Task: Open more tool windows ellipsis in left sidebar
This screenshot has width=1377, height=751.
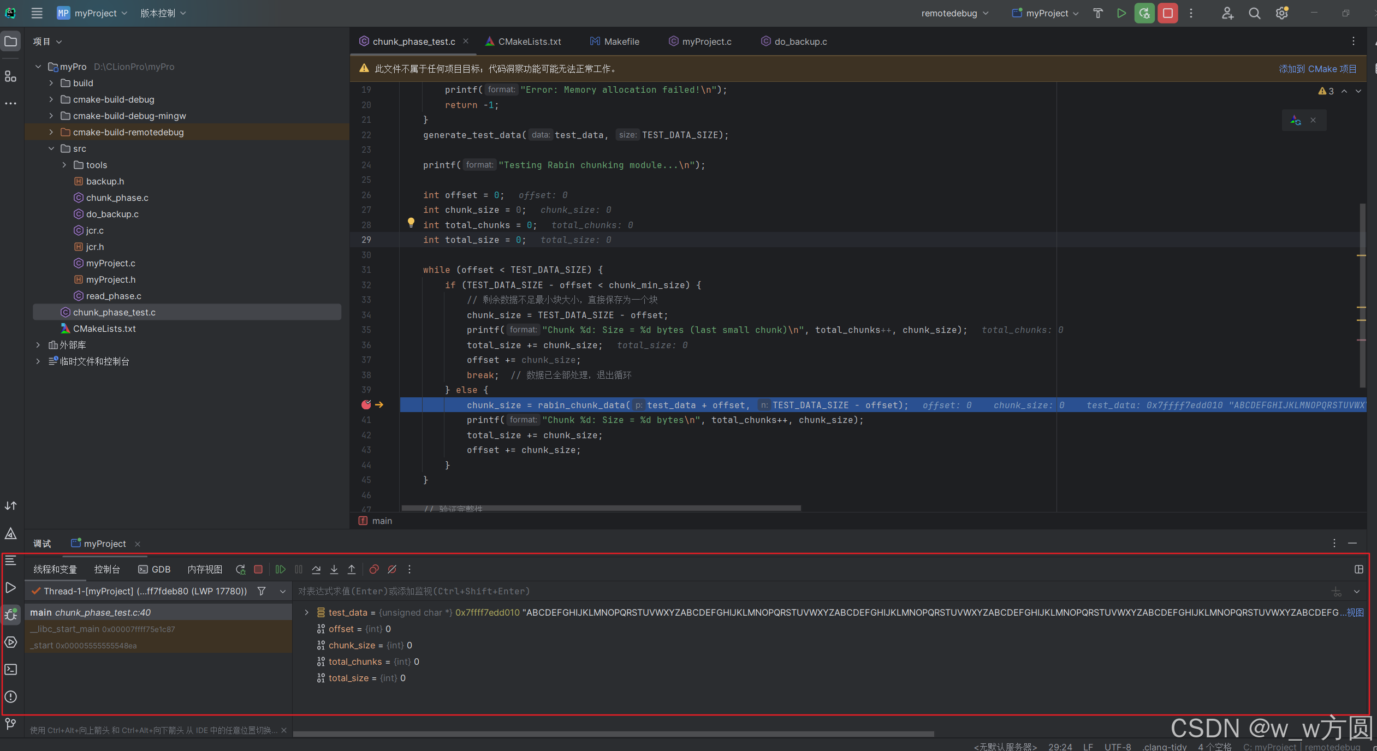Action: tap(11, 103)
